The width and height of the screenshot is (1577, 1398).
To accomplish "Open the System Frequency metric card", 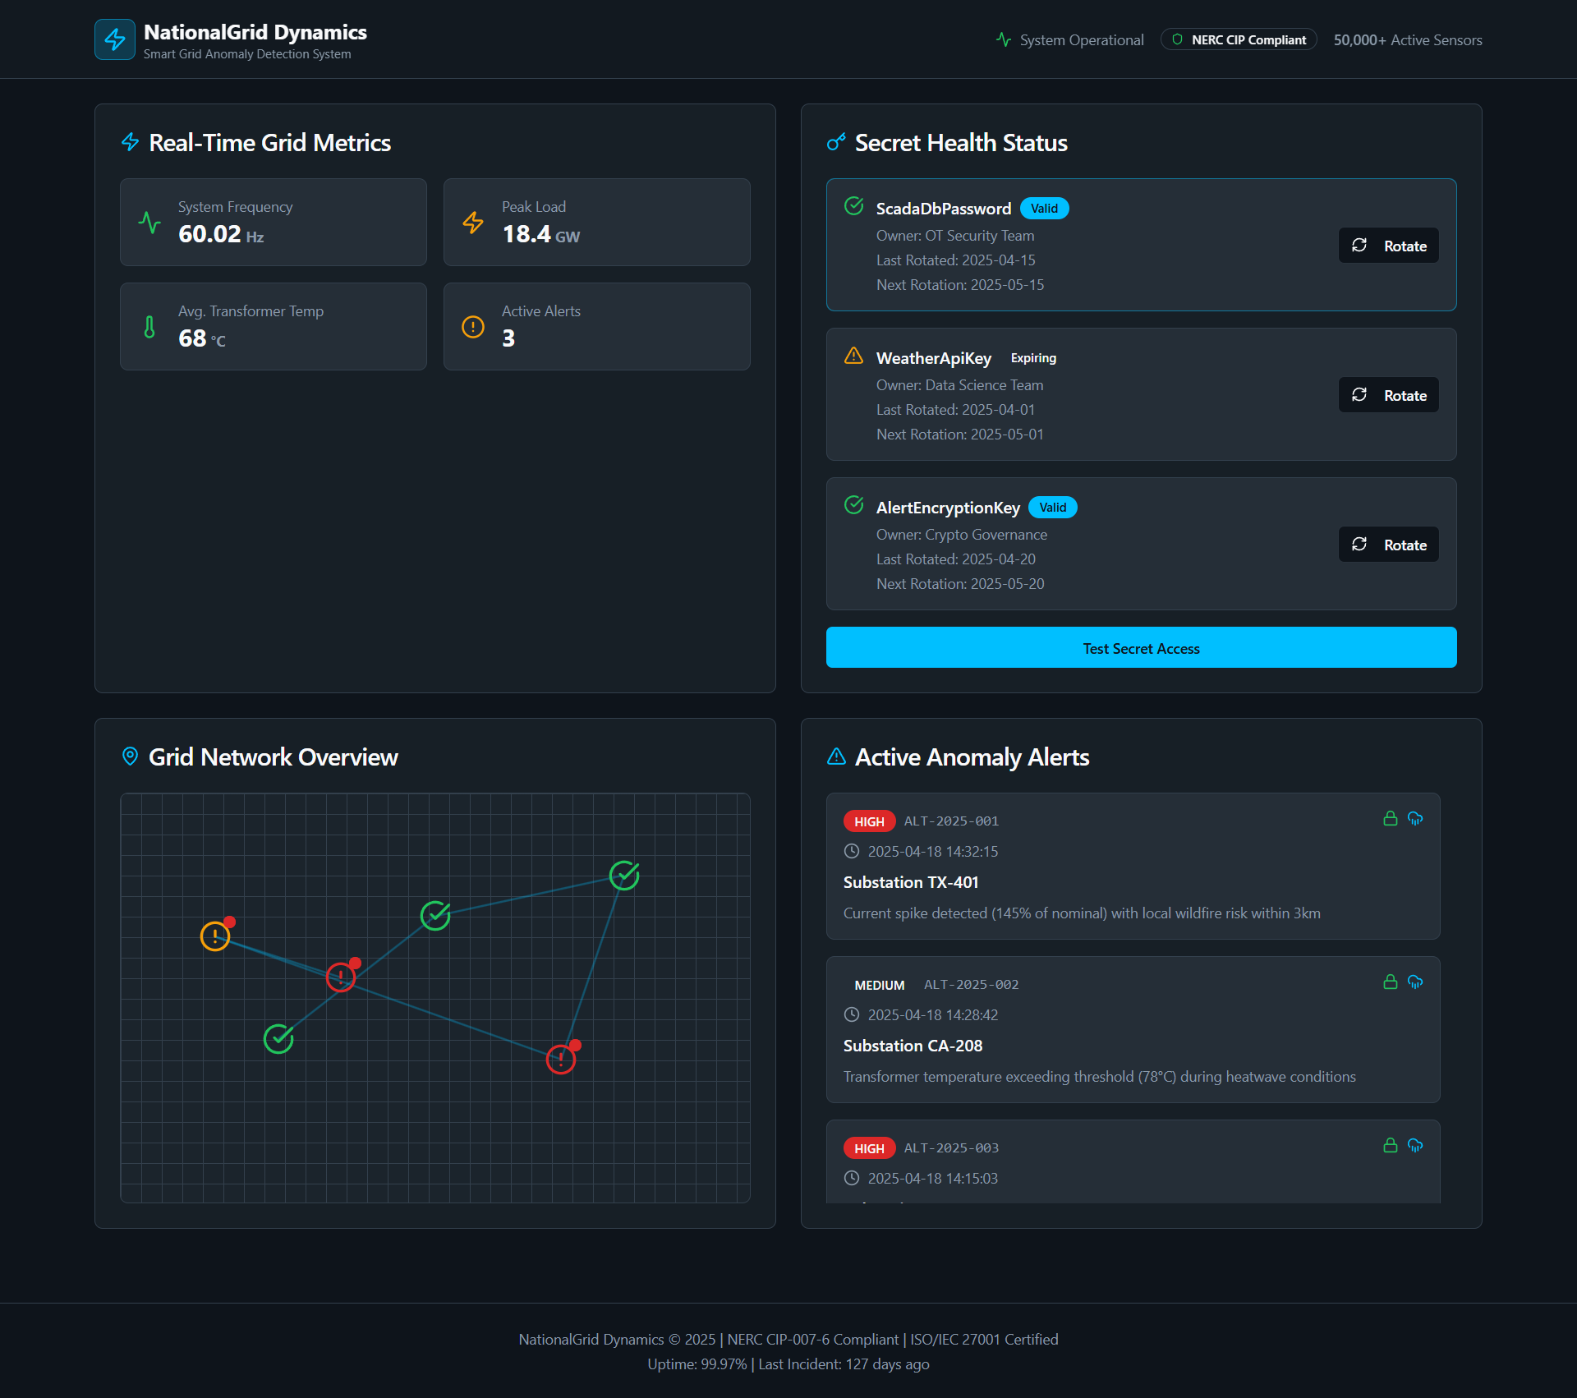I will (x=273, y=222).
